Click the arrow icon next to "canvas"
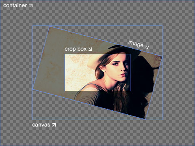195x146 pixels. [x=54, y=125]
